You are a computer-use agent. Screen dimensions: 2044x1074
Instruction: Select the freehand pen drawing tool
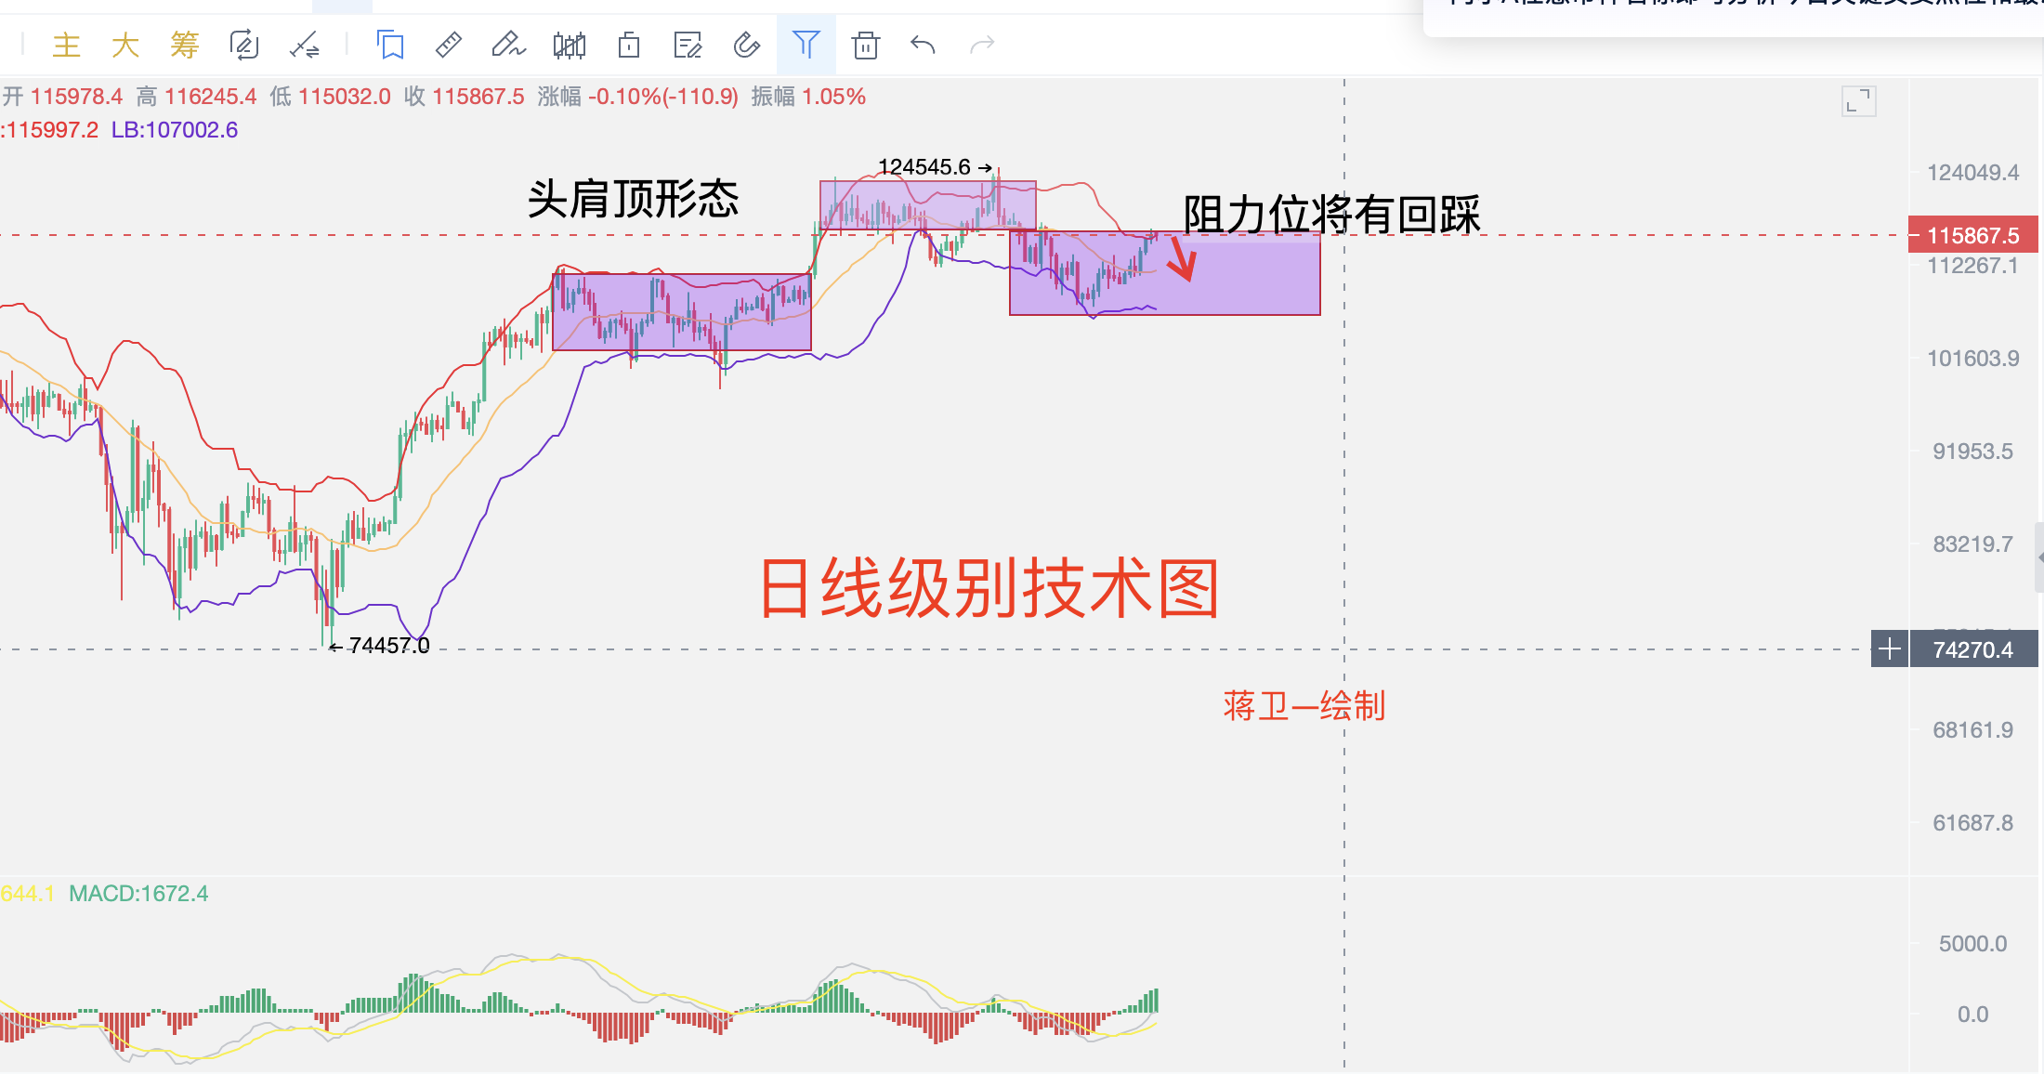pos(508,45)
